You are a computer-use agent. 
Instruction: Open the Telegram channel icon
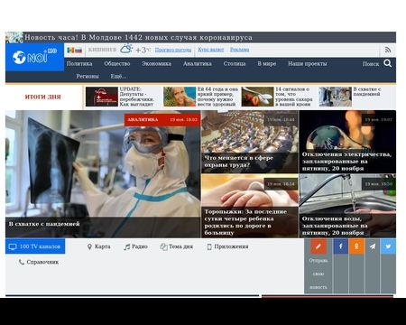(373, 246)
